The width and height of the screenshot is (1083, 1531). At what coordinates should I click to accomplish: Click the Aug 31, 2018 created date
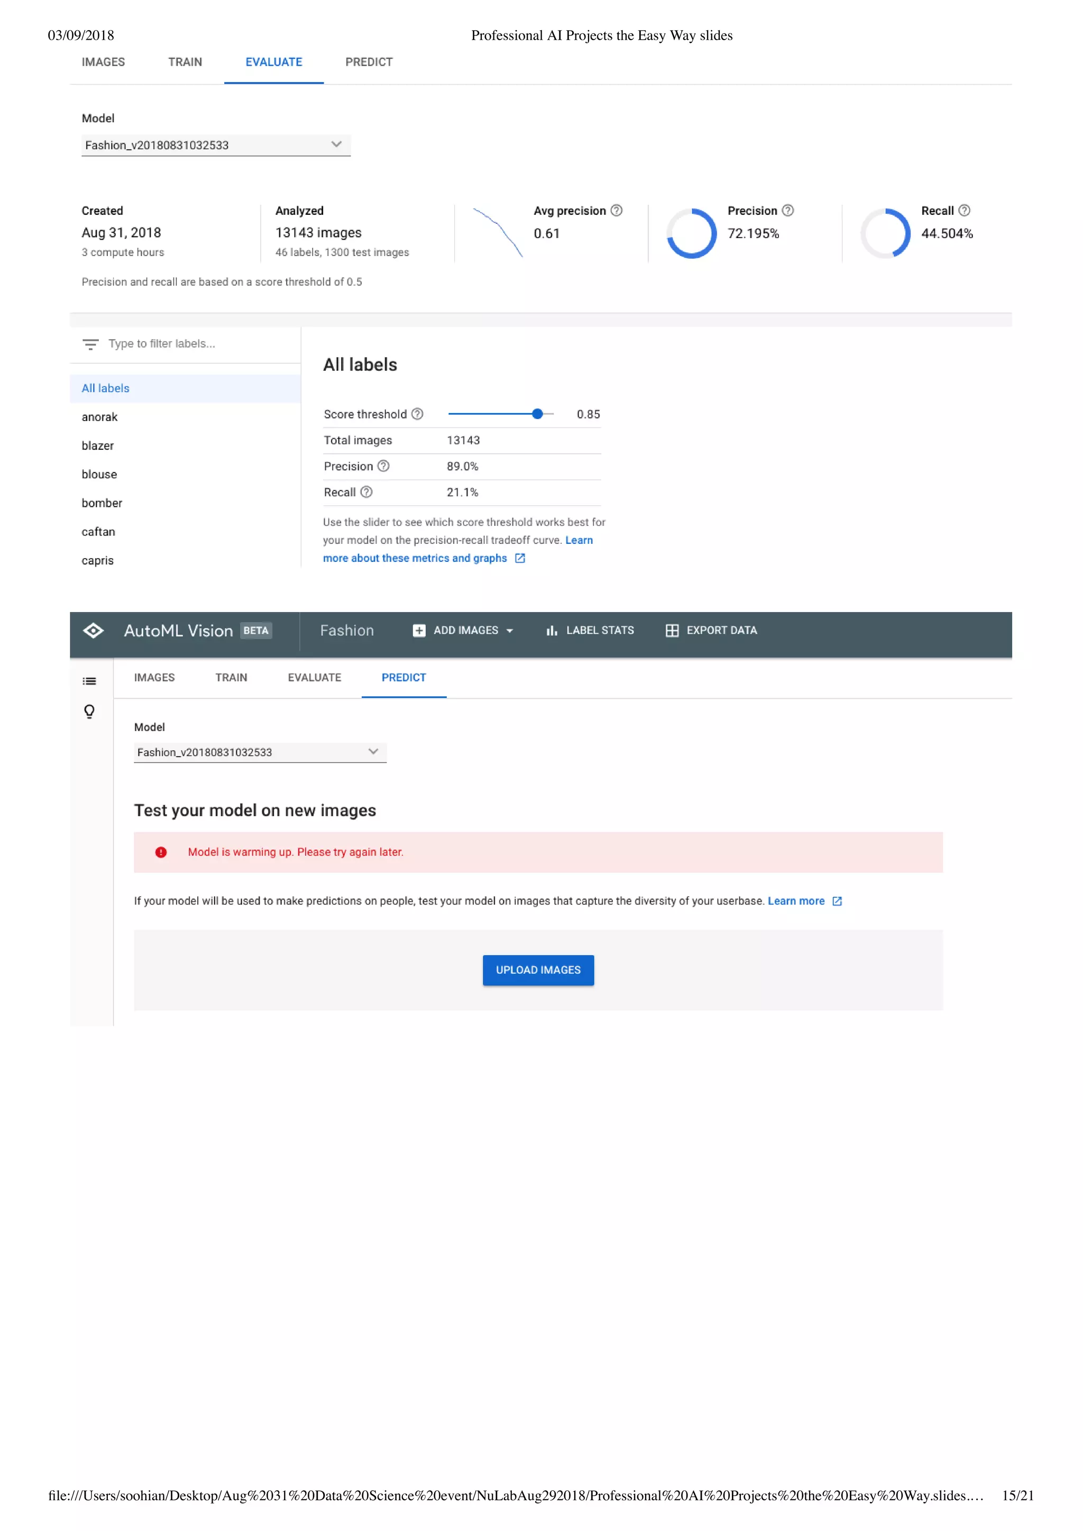point(122,233)
